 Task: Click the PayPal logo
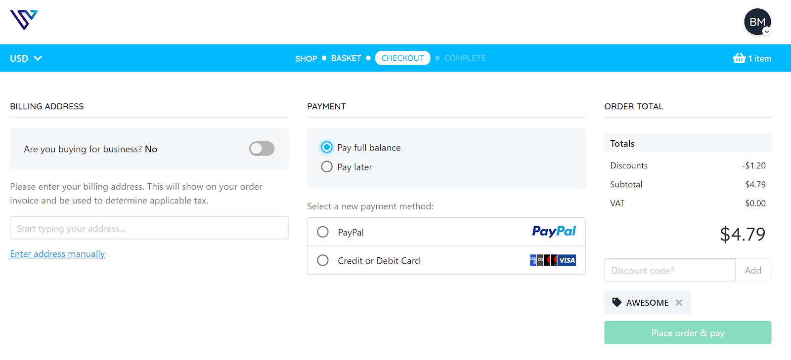[554, 231]
